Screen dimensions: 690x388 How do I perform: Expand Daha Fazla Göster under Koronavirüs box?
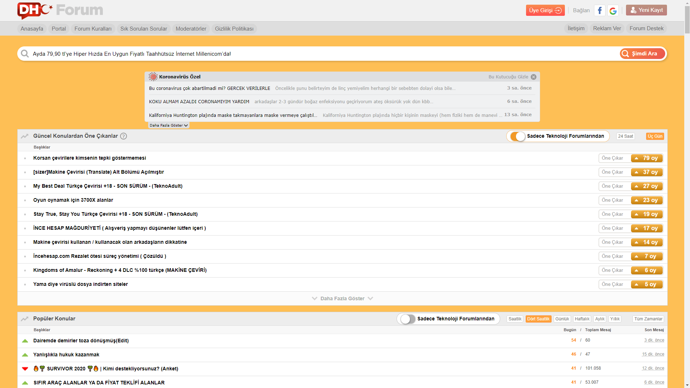pos(169,125)
